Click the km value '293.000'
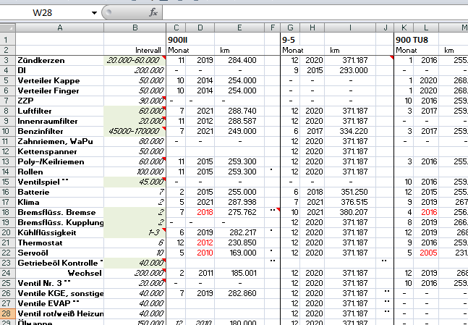Viewport: 468px width, 325px height. pos(350,70)
